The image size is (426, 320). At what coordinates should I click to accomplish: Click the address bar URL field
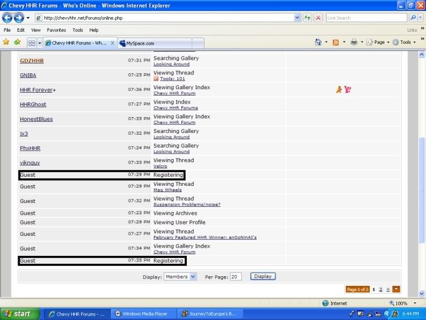(x=164, y=18)
